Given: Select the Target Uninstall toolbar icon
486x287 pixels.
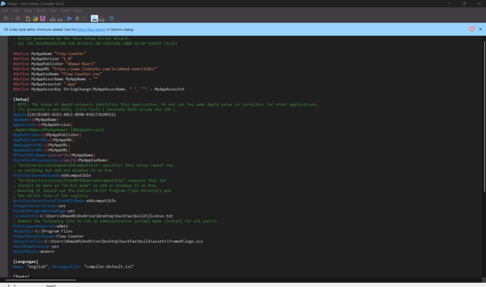Looking at the screenshot, I should 102,19.
